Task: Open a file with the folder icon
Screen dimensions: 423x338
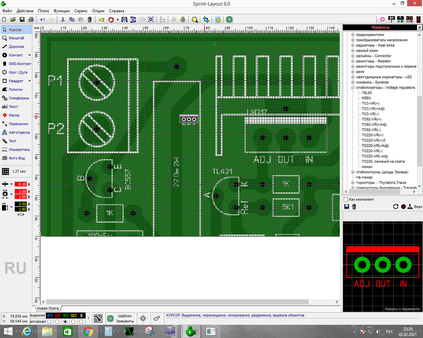Action: point(13,19)
